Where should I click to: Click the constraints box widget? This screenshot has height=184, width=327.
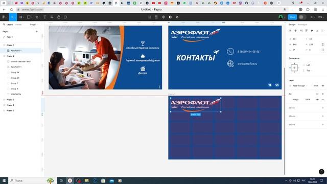click(294, 68)
